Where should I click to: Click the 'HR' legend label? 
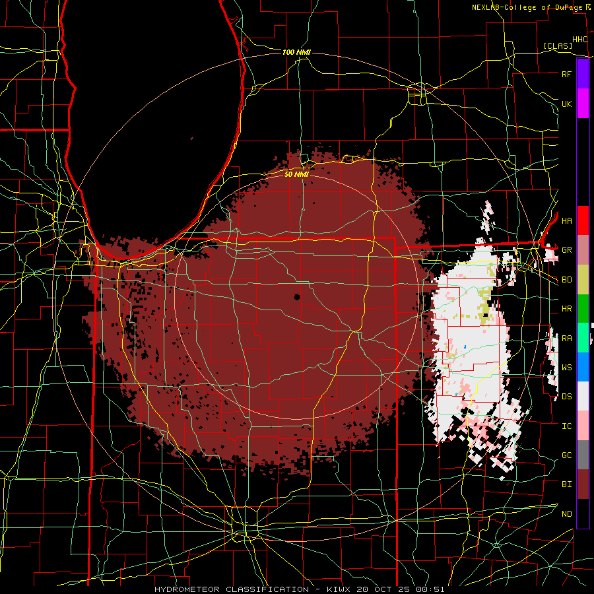pos(566,309)
